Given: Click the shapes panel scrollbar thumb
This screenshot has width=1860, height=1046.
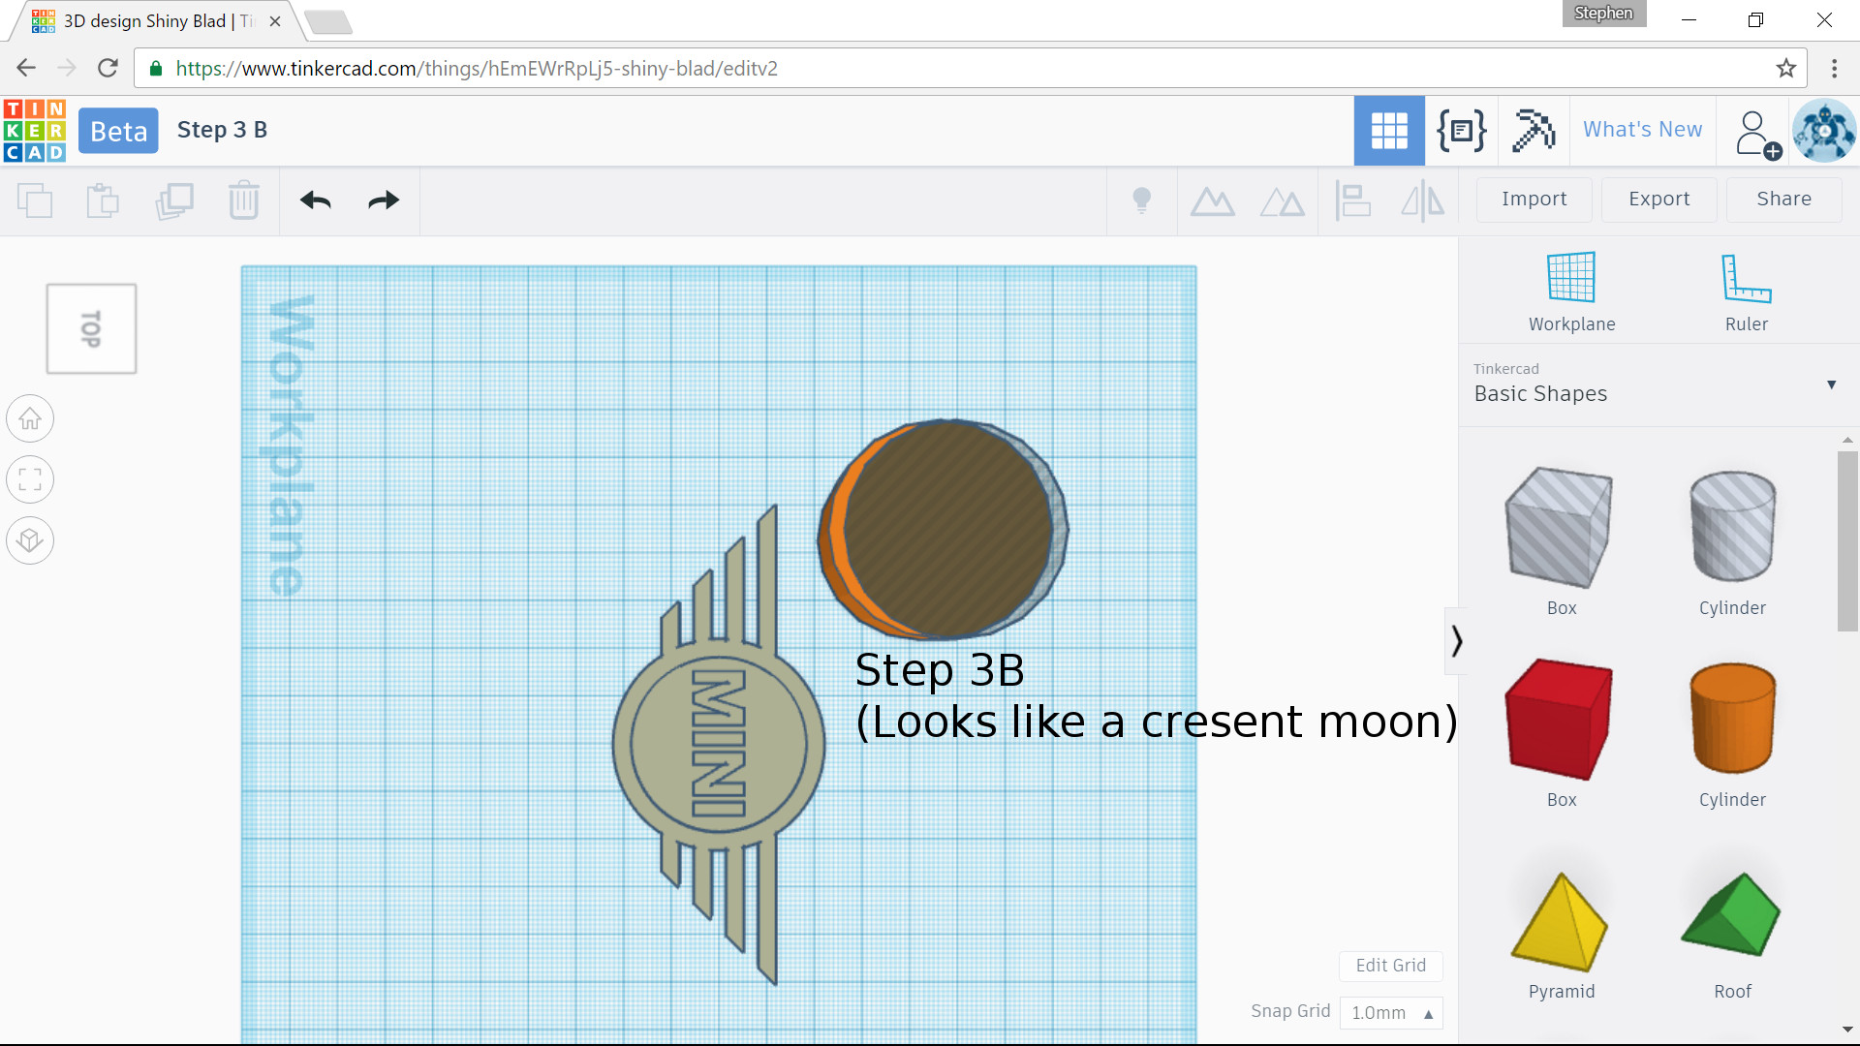Looking at the screenshot, I should coord(1847,540).
